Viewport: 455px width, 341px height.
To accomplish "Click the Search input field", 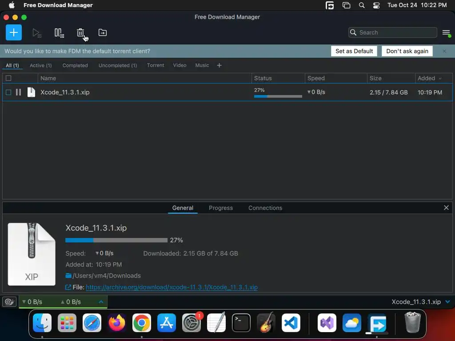I will tap(393, 32).
